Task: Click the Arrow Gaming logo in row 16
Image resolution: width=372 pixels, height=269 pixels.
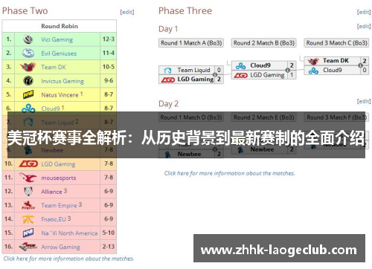Action: click(x=28, y=247)
